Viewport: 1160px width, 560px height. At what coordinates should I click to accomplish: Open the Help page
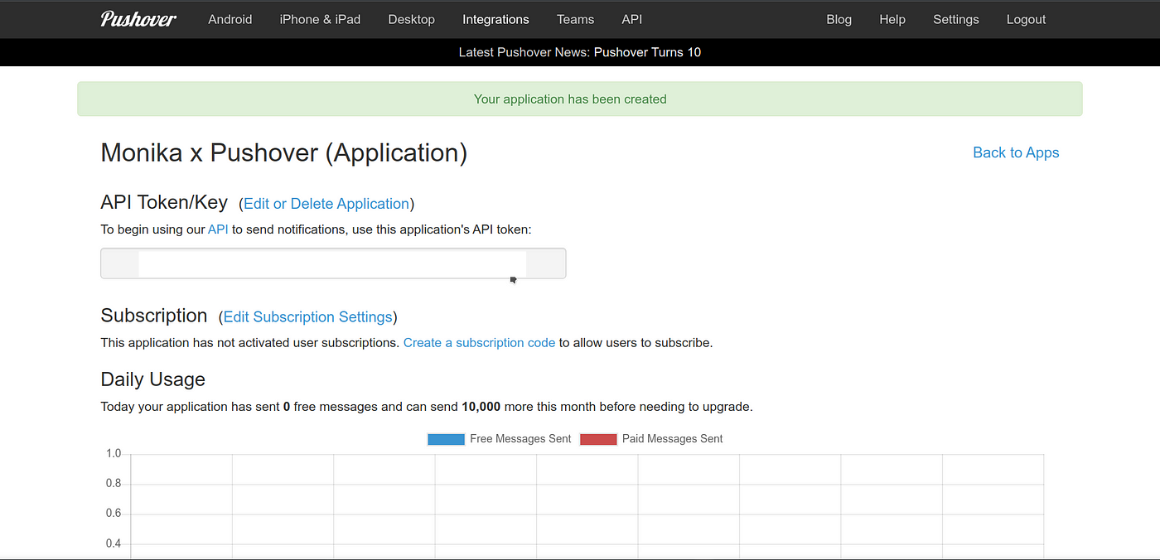[892, 19]
